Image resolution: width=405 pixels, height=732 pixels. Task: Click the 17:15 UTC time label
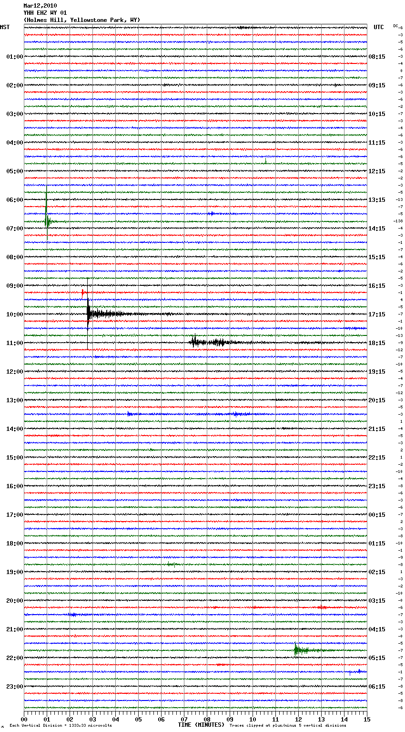click(377, 314)
